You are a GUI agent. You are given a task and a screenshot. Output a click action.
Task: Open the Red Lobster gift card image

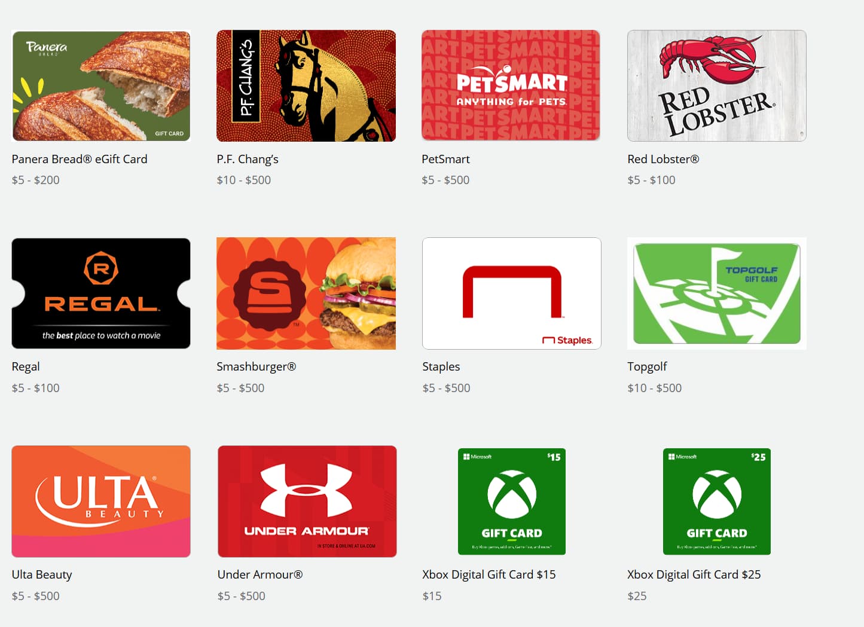pos(716,85)
